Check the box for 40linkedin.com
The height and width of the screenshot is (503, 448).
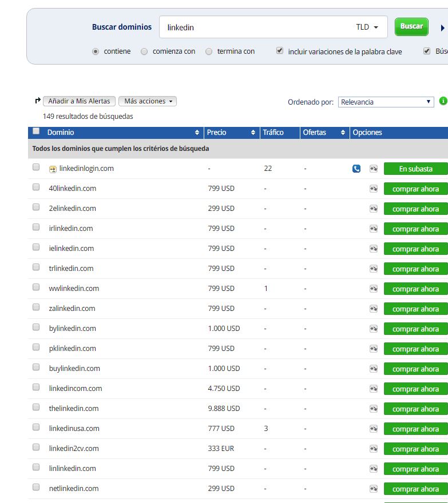point(36,187)
